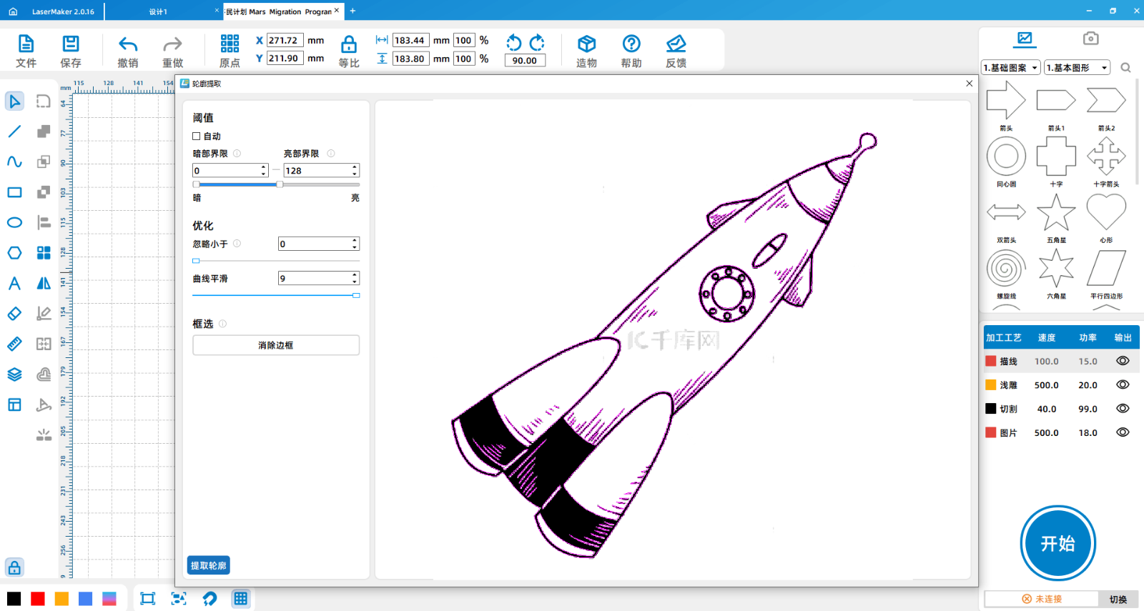The image size is (1144, 611).
Task: Click the 消除边框 button
Action: [275, 345]
